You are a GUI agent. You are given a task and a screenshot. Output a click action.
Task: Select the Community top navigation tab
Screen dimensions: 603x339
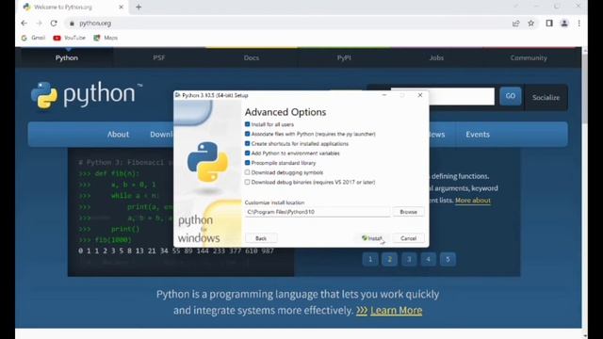[x=529, y=58]
